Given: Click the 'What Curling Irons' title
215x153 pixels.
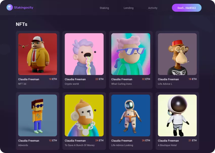Looking at the screenshot, I should (x=122, y=84).
